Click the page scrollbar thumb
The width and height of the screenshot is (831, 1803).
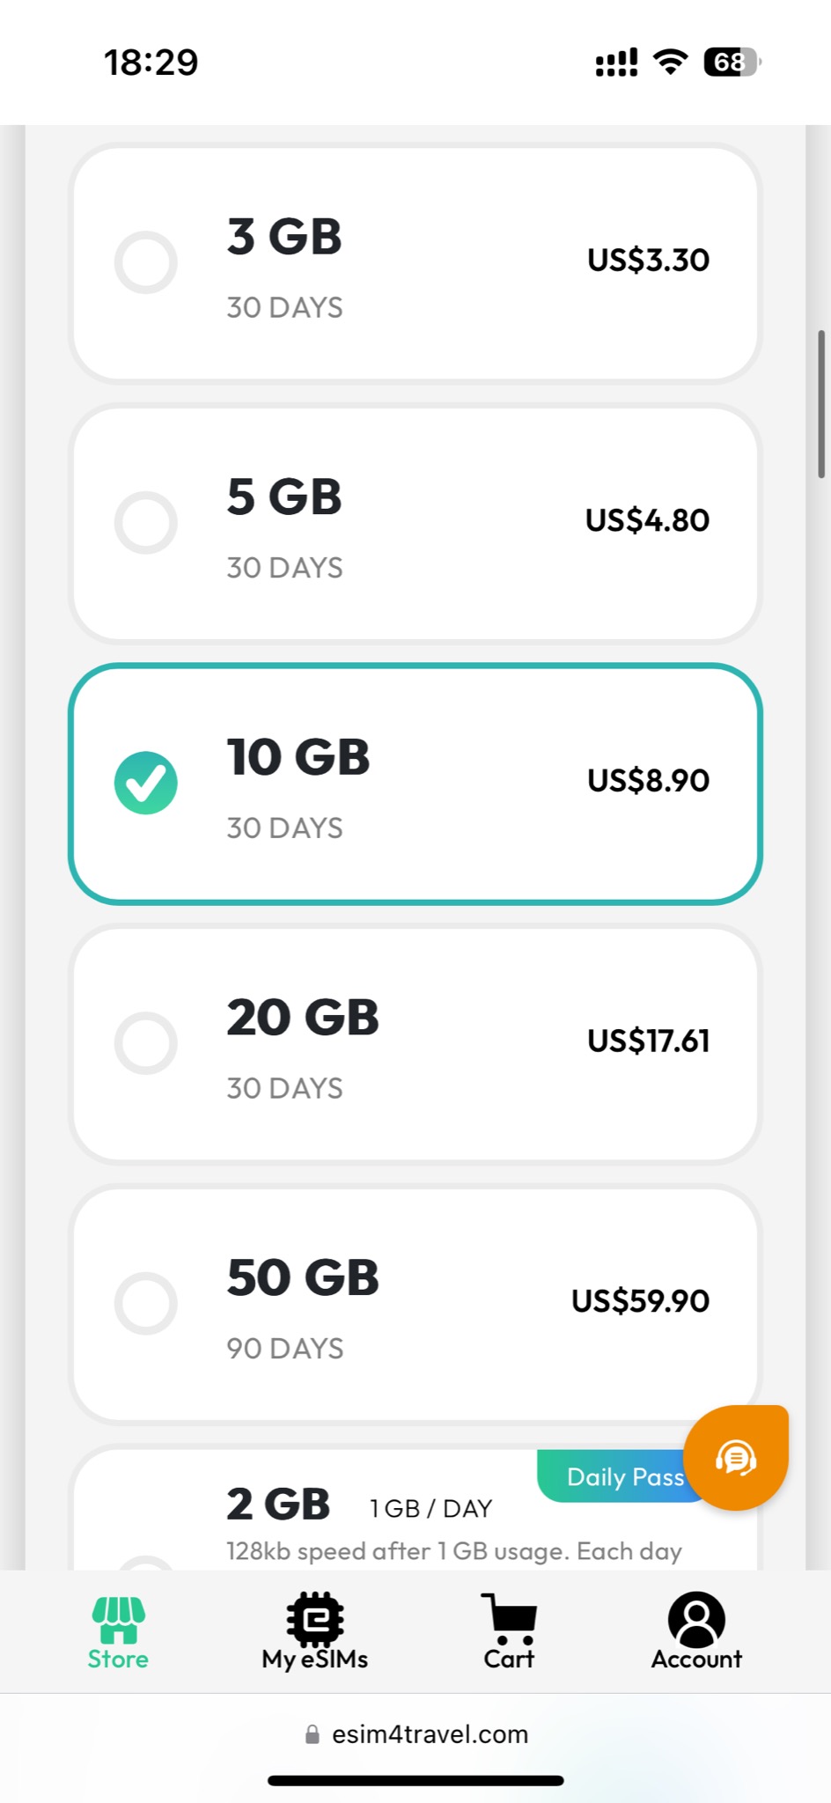820,403
